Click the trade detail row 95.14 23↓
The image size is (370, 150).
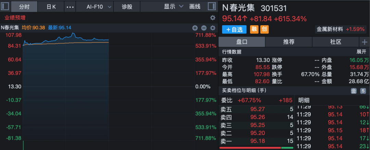[333, 146]
